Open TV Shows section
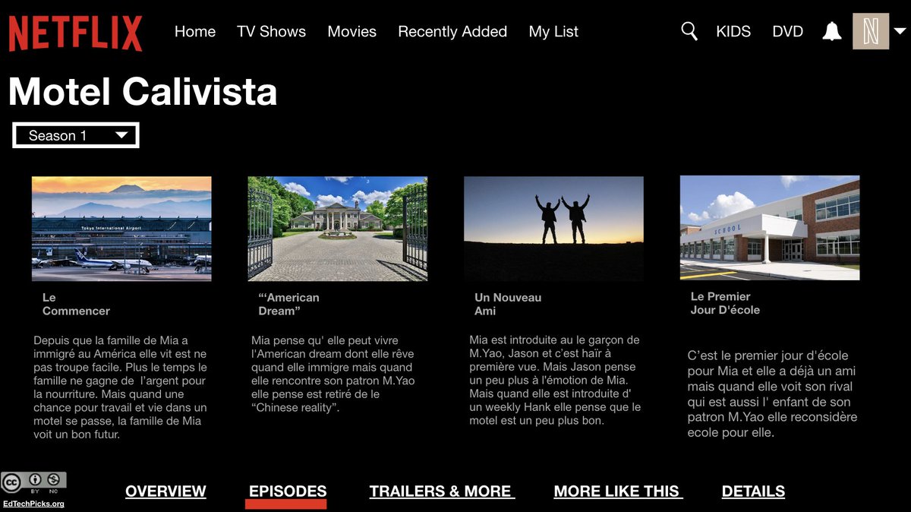This screenshot has height=512, width=911. pos(271,31)
